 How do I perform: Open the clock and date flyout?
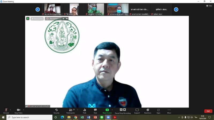202,117
